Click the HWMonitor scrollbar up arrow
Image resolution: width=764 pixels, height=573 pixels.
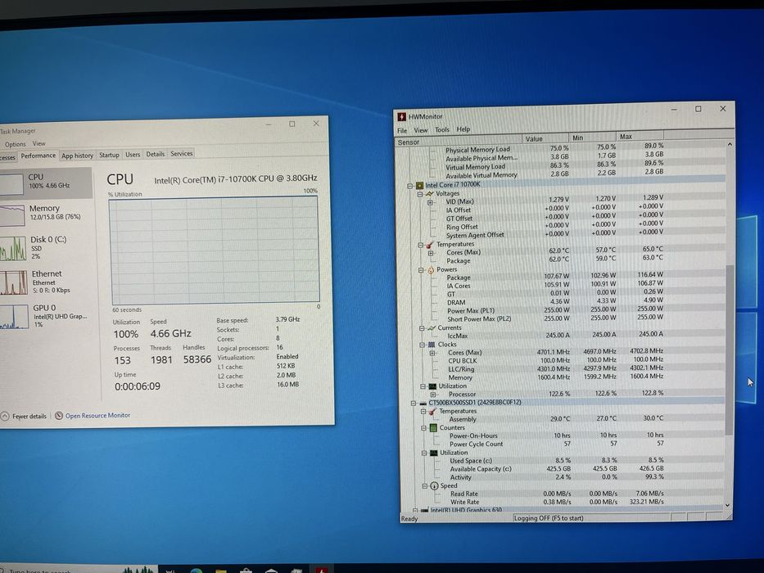click(730, 144)
